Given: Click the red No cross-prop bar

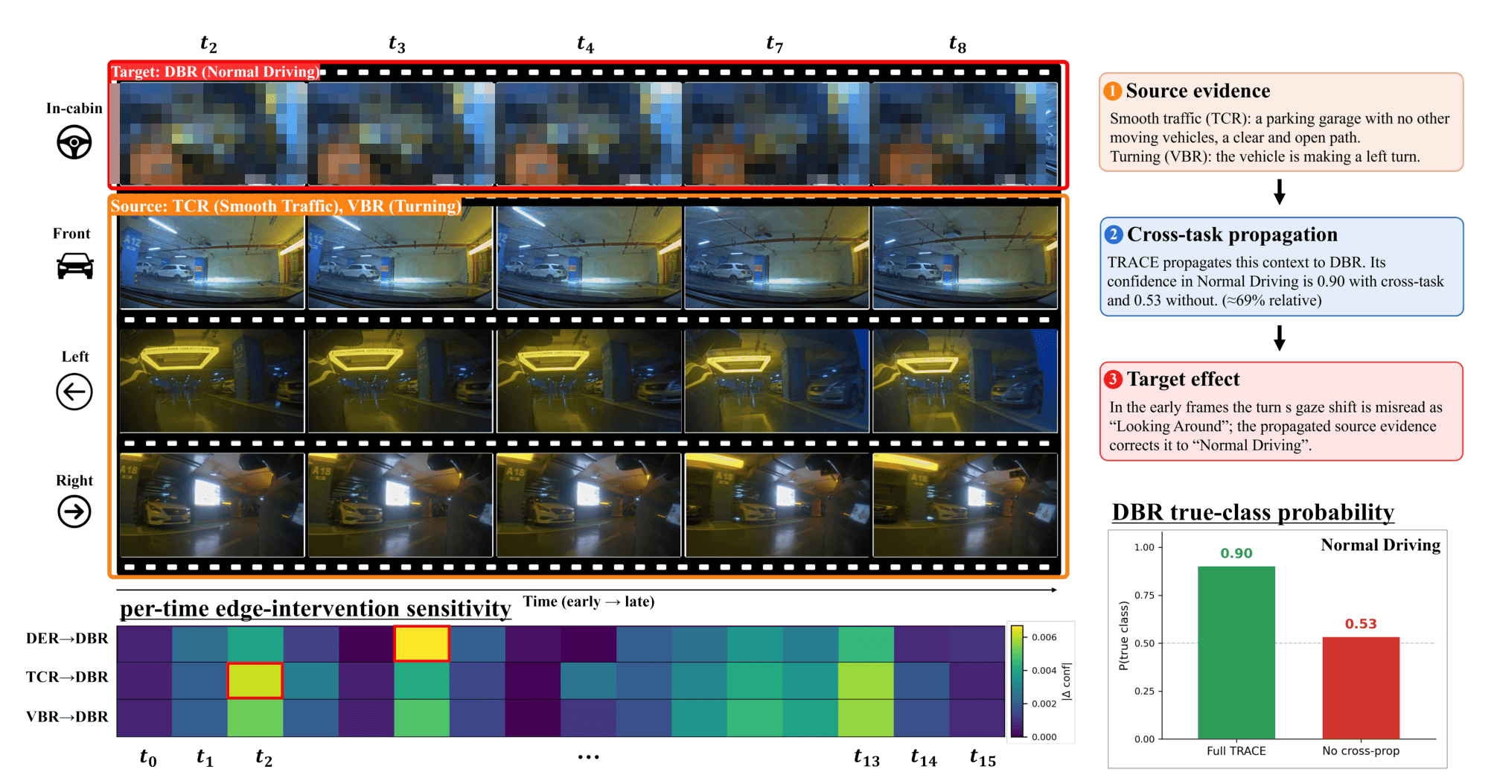Looking at the screenshot, I should [1361, 688].
